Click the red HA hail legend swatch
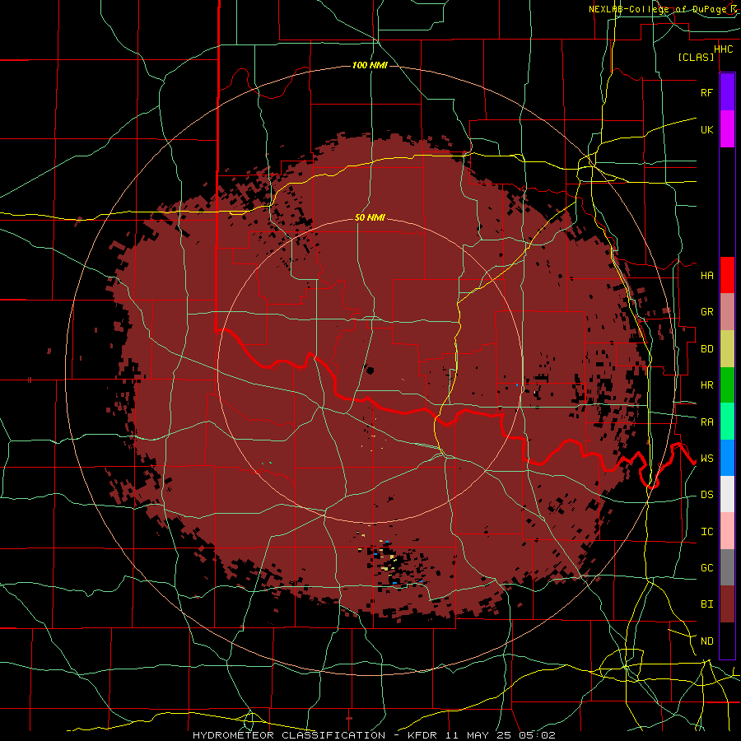The height and width of the screenshot is (741, 741). 727,275
